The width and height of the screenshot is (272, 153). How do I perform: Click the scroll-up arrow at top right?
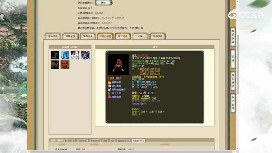(238, 1)
